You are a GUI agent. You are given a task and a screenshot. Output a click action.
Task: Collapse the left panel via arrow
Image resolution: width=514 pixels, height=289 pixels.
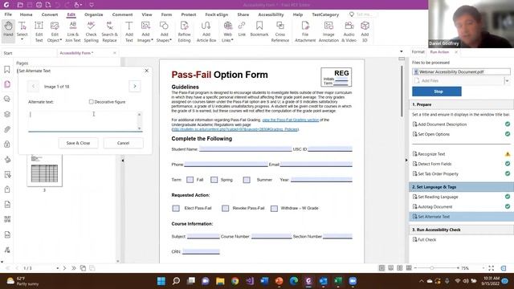tap(123, 161)
